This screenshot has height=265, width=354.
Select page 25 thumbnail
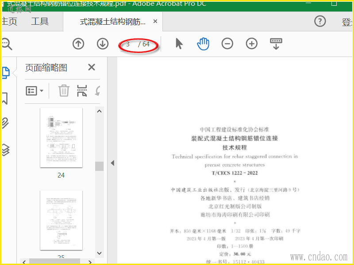point(61,220)
